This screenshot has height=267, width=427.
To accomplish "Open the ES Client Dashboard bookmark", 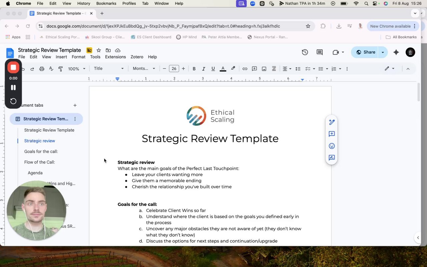I will [x=151, y=37].
